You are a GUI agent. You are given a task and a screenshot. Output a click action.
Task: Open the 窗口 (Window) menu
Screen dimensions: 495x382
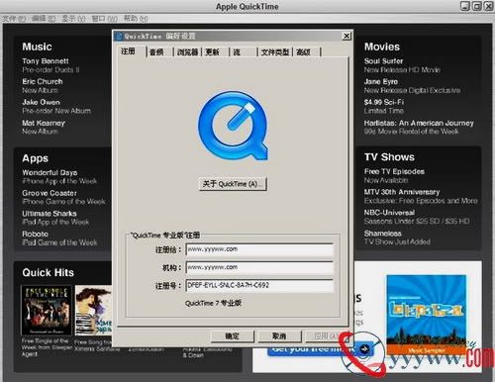104,19
